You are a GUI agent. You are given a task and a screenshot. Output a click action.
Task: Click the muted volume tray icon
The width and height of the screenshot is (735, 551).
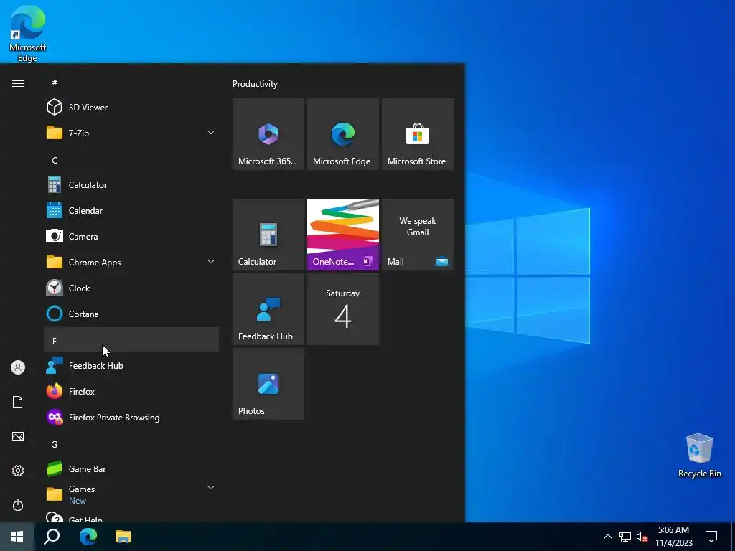(x=642, y=537)
